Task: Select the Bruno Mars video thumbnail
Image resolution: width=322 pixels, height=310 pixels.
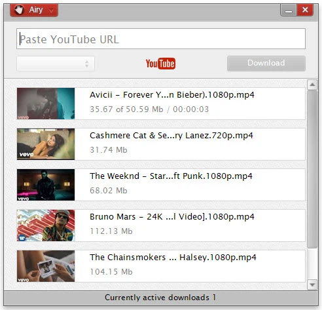Action: pyautogui.click(x=46, y=225)
